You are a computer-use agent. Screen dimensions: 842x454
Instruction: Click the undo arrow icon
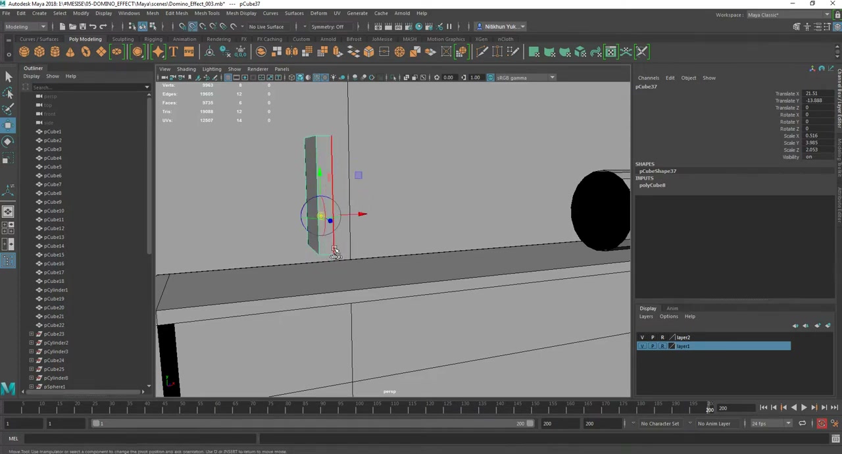point(93,26)
